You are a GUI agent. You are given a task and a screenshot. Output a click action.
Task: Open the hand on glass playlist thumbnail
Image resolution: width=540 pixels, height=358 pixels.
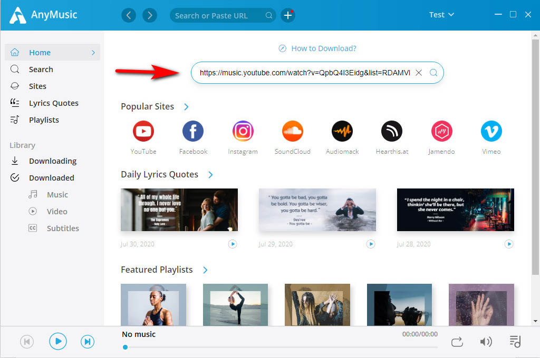[x=481, y=305]
